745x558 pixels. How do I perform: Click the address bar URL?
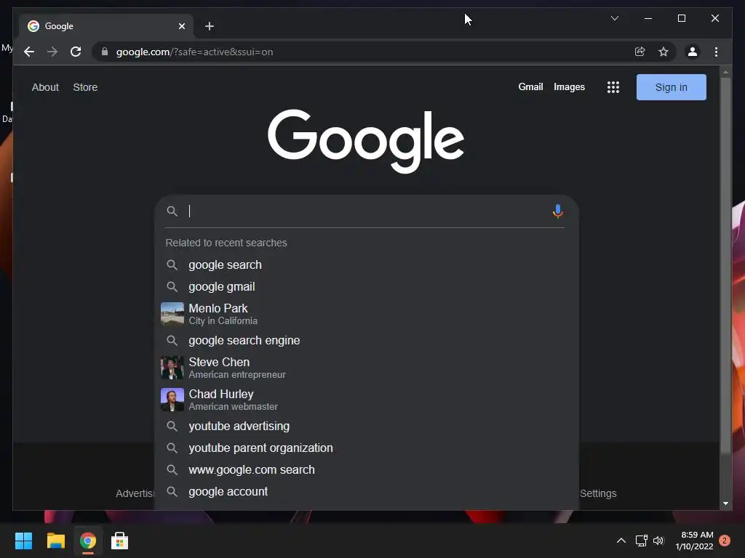pyautogui.click(x=194, y=52)
